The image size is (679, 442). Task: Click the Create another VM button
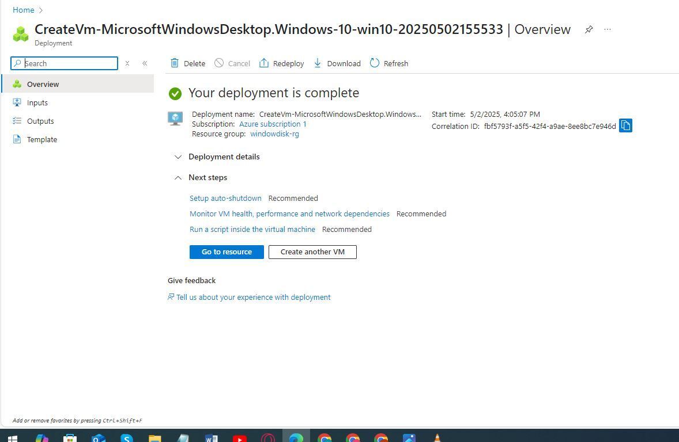point(312,252)
